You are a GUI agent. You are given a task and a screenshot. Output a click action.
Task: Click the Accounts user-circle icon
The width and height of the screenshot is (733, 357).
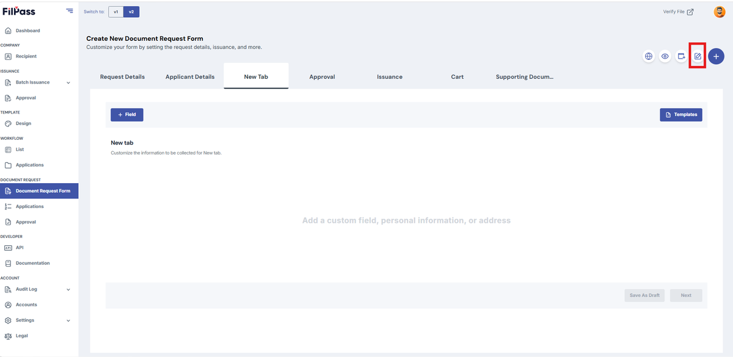tap(8, 305)
